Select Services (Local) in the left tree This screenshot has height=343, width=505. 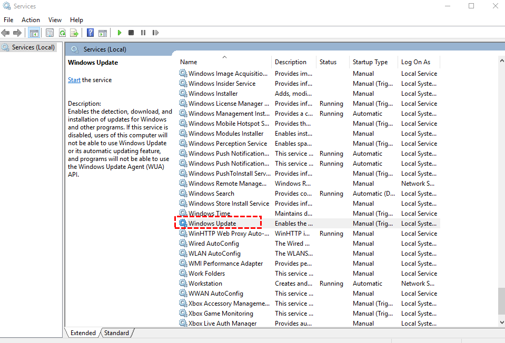tap(33, 47)
